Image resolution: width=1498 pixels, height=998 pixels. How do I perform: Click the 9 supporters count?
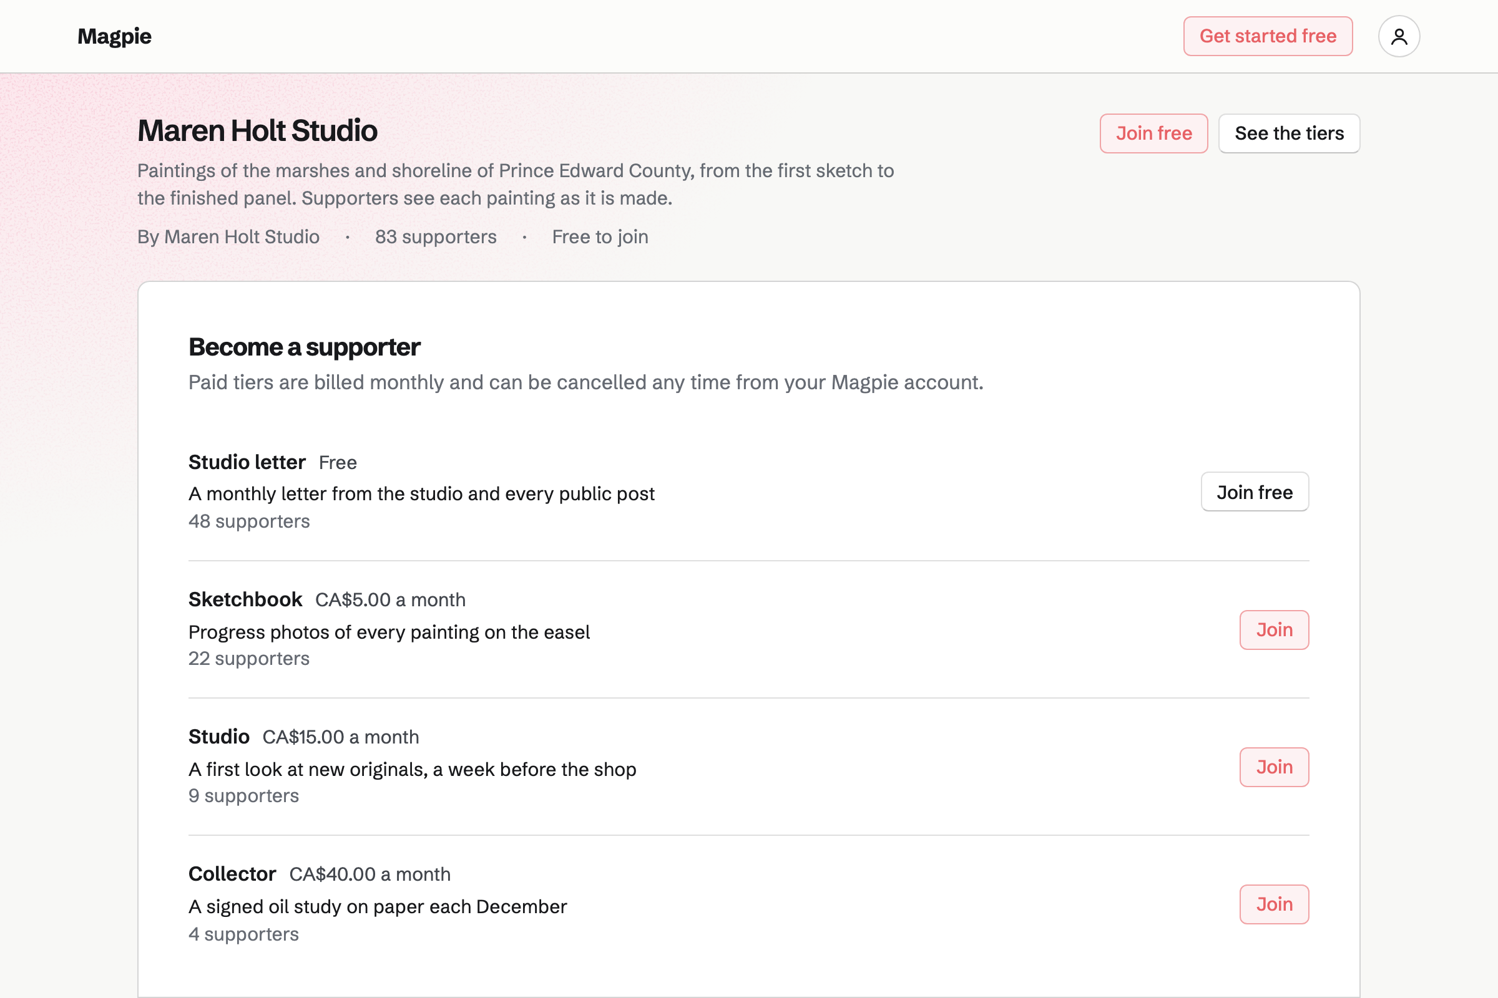pos(243,796)
